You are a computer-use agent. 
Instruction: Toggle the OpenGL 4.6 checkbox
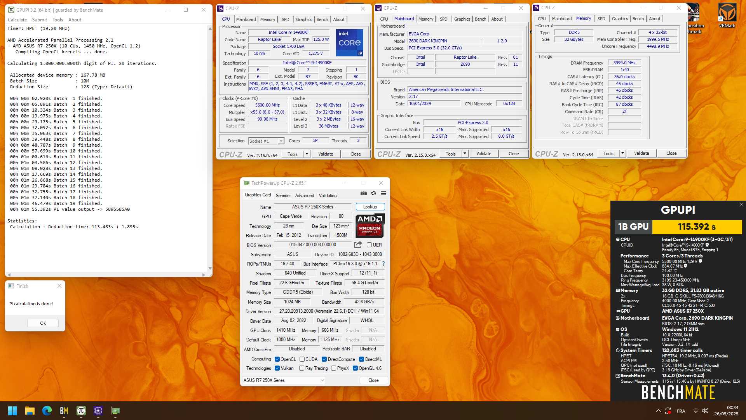(355, 368)
